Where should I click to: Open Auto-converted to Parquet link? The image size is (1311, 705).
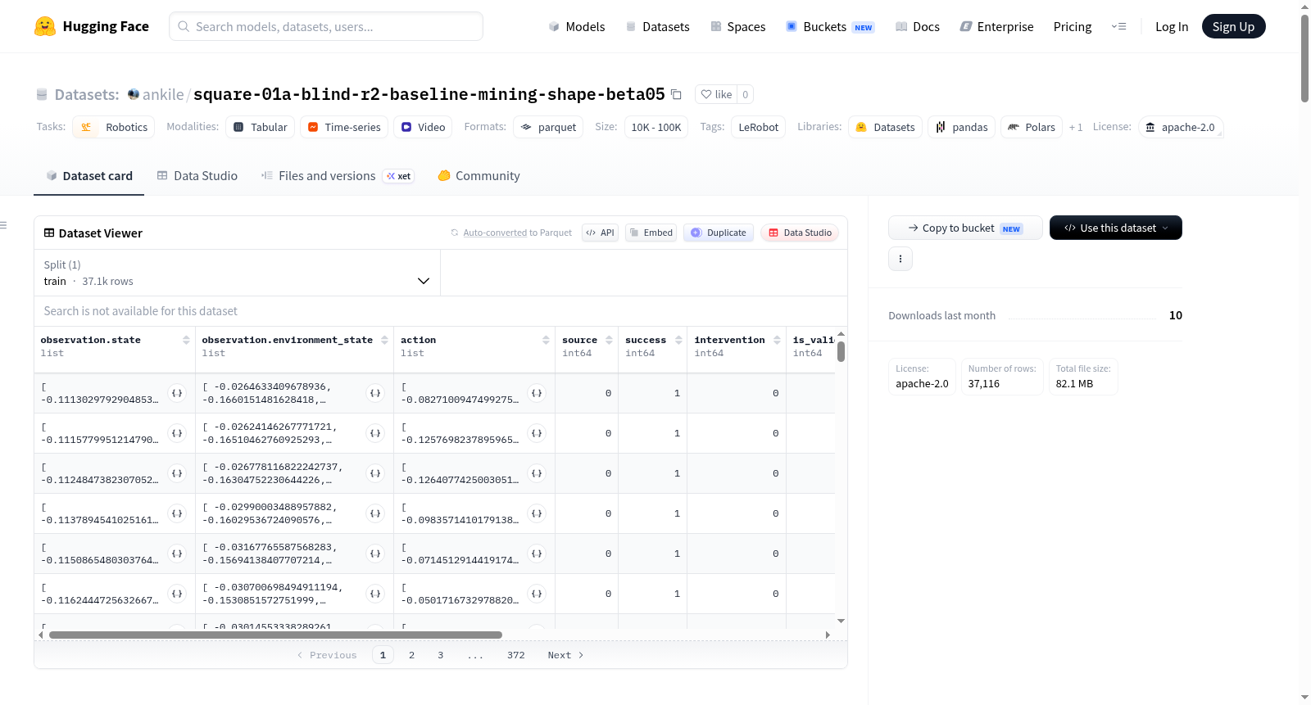tap(494, 233)
